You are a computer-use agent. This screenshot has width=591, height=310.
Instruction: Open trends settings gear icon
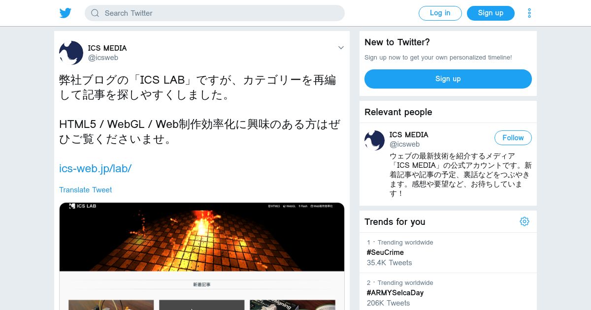coord(525,221)
